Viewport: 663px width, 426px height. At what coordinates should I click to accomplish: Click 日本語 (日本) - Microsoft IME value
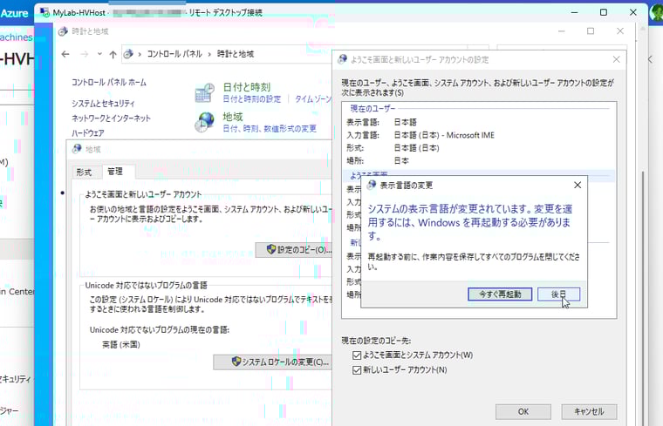pos(444,135)
